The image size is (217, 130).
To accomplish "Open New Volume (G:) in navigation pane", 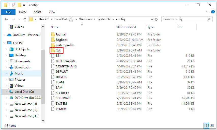I will pos(26,110).
